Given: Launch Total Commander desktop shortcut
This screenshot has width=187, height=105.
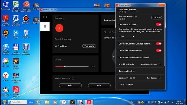Looking at the screenshot, I should [x=16, y=49].
